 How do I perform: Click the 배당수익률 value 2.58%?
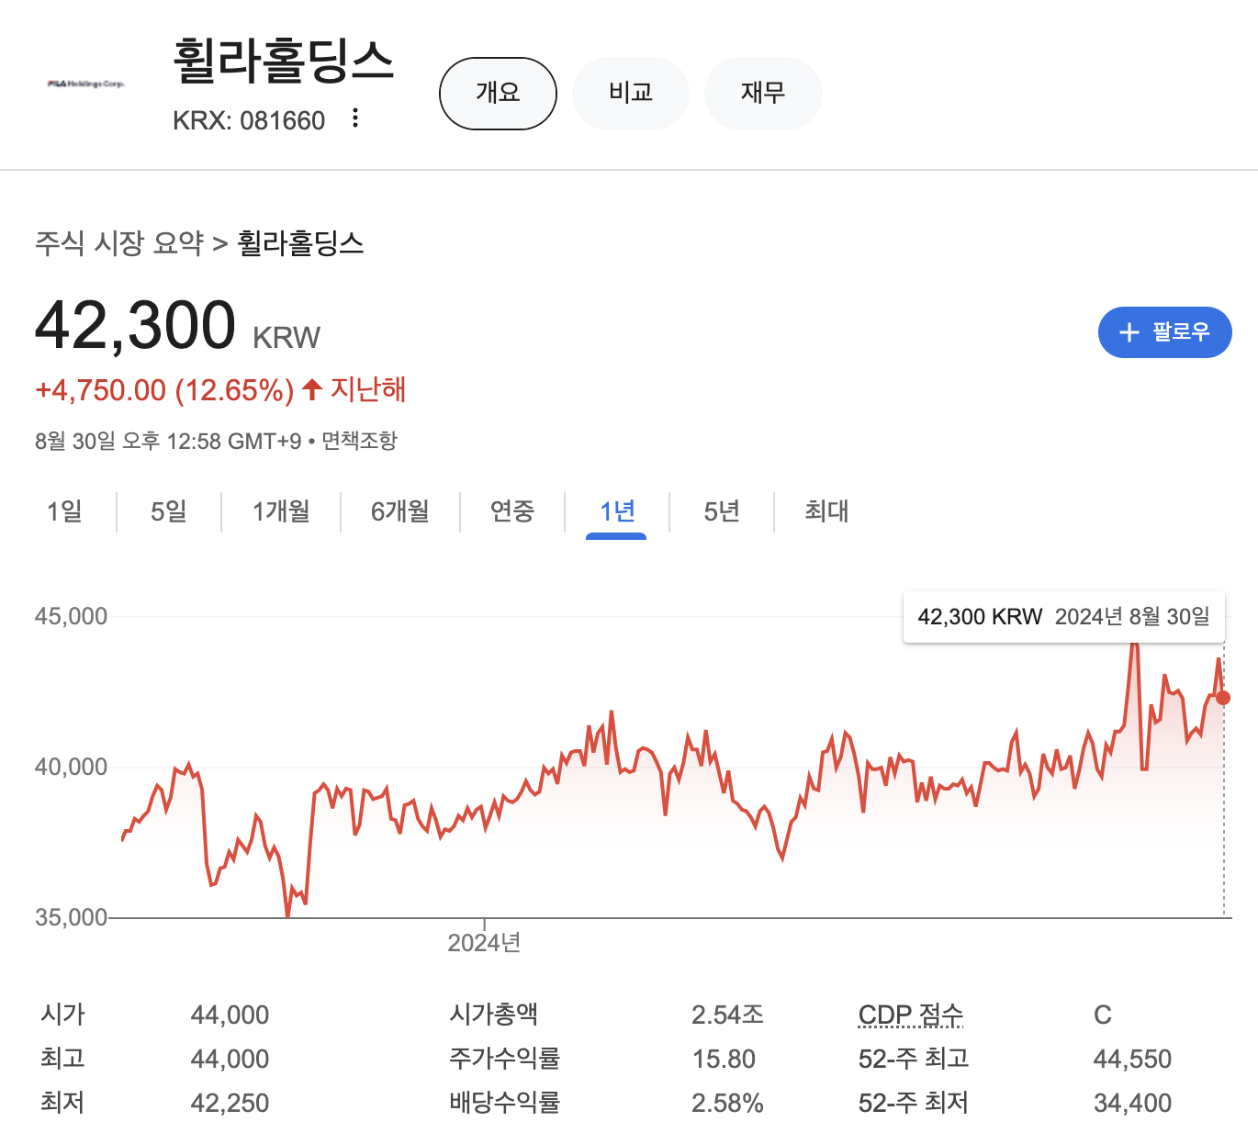(727, 1103)
